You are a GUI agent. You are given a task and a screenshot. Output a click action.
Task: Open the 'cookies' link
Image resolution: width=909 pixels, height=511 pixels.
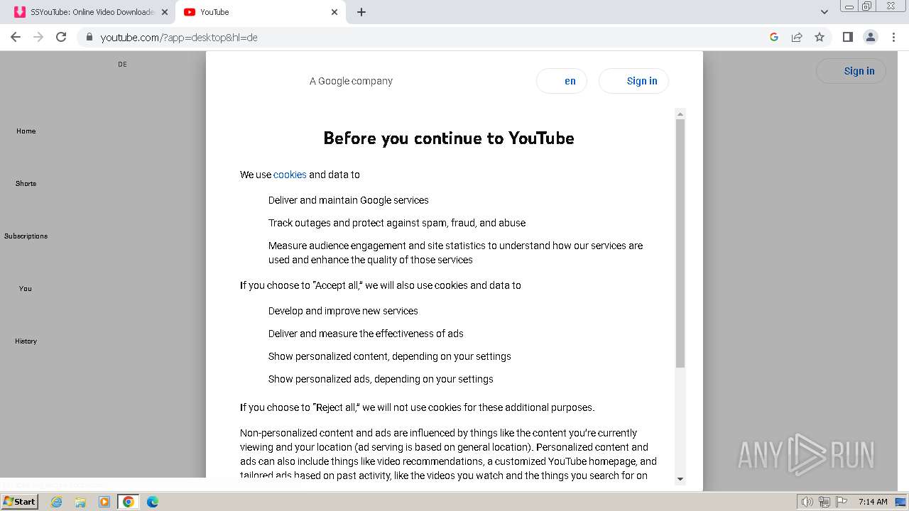(290, 175)
